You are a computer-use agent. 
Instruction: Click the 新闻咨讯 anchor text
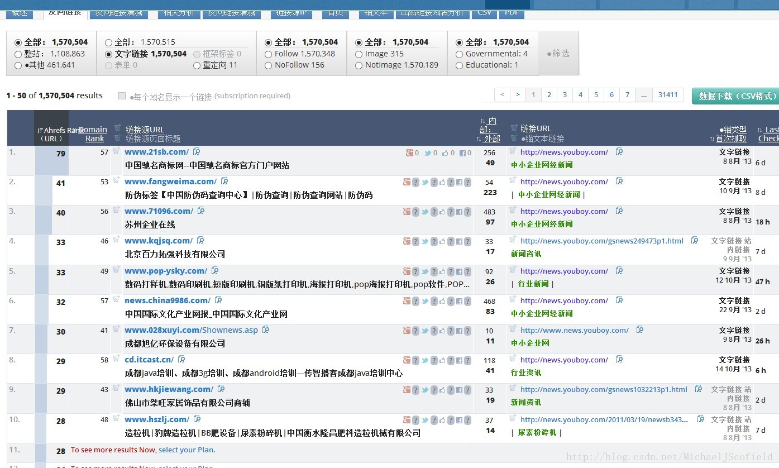pos(526,254)
